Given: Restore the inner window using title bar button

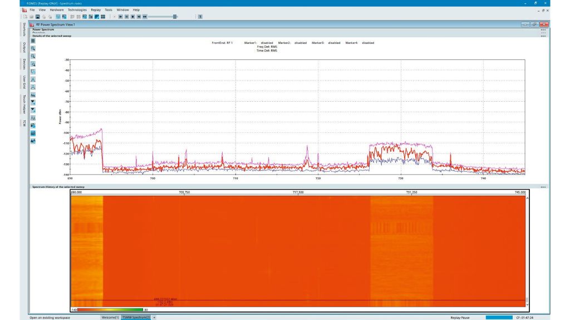Looking at the screenshot, I should pos(534,24).
